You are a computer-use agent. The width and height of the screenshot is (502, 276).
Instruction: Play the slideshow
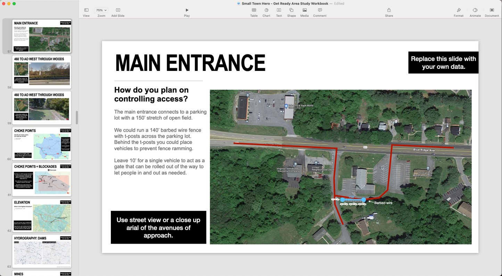[187, 12]
